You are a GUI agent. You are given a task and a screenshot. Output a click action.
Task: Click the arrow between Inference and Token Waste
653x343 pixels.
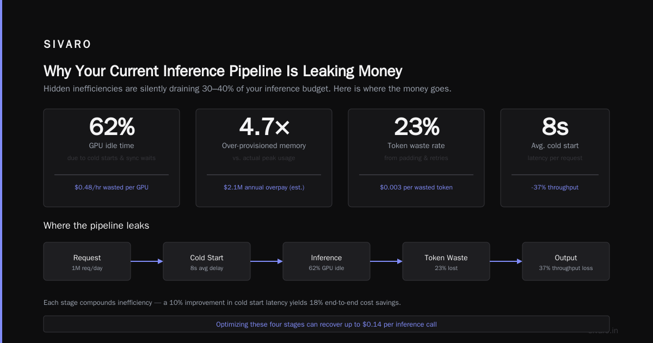pos(386,261)
